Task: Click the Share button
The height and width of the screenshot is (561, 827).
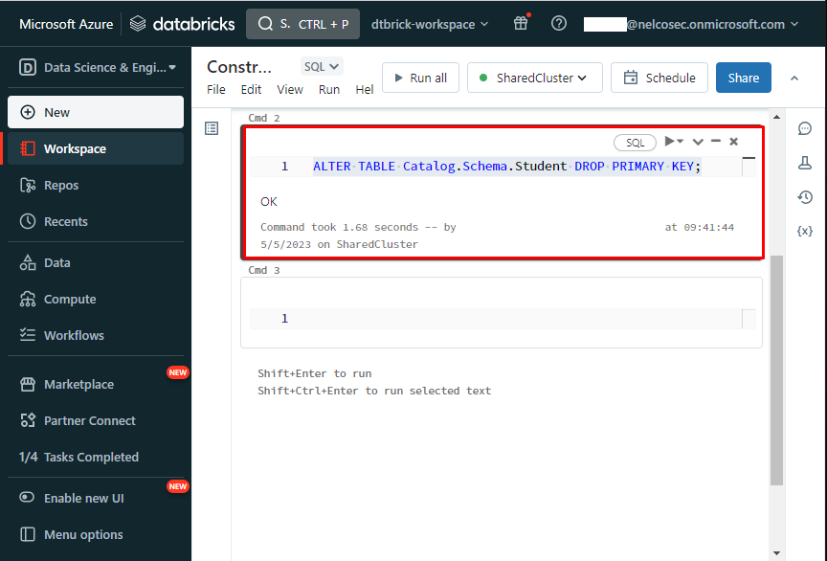Action: (743, 78)
